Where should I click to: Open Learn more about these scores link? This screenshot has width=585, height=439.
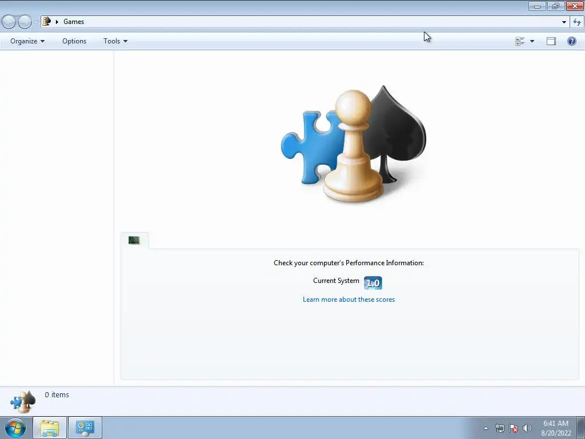coord(348,300)
